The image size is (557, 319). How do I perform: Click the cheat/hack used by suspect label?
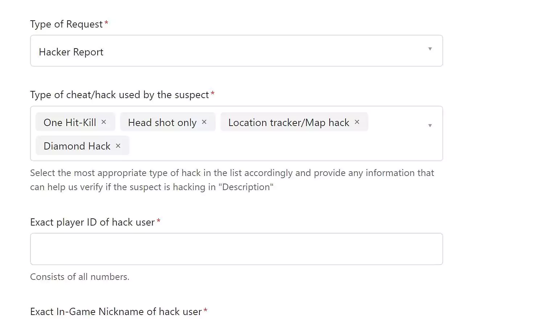click(119, 95)
